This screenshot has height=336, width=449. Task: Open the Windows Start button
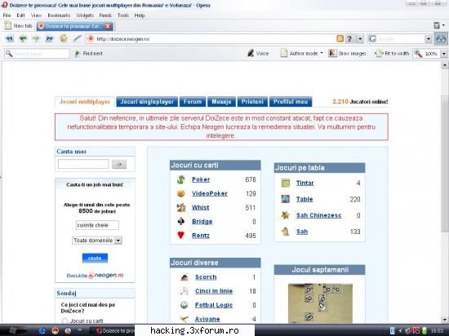(x=14, y=330)
